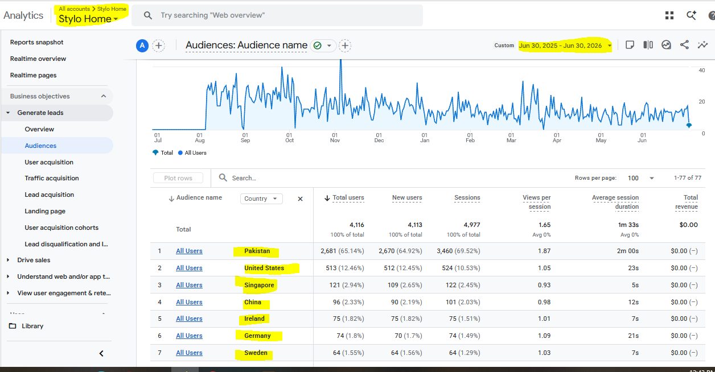Toggle the edit comparisons columns icon

pyautogui.click(x=648, y=45)
